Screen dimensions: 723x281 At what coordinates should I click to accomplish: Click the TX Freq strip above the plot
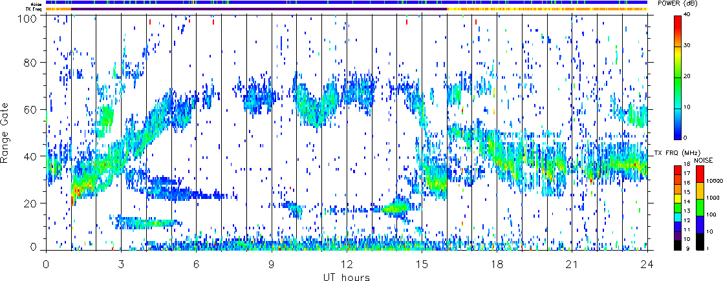coord(347,9)
